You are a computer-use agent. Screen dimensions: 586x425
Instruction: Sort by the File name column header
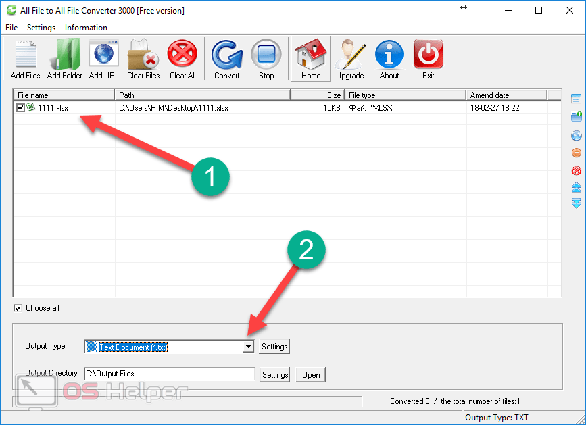click(64, 95)
